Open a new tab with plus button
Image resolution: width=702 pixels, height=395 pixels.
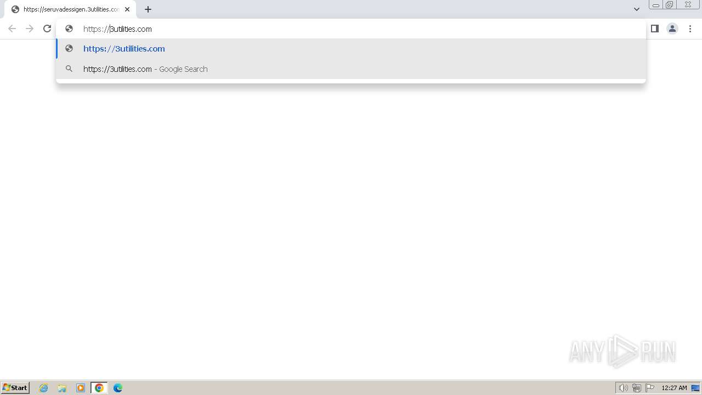tap(148, 9)
